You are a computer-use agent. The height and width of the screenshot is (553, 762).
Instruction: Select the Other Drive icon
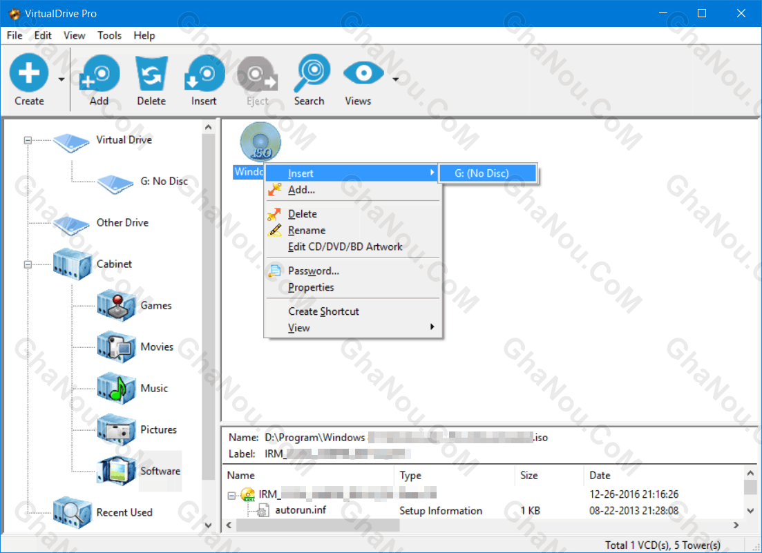71,225
